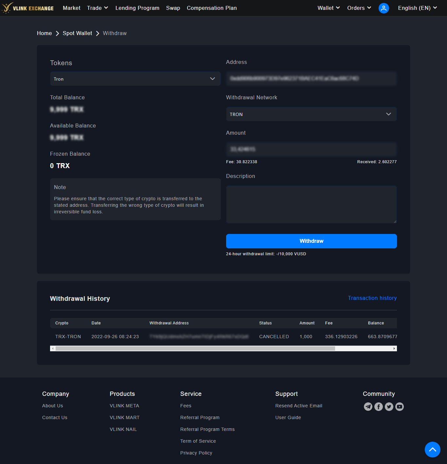Open the Wallet dropdown menu
The height and width of the screenshot is (464, 447).
[x=329, y=8]
